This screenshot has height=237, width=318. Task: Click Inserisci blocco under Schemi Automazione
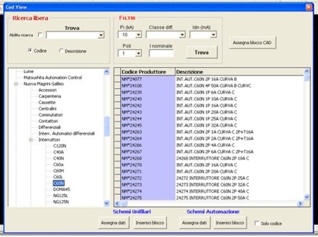(230, 223)
